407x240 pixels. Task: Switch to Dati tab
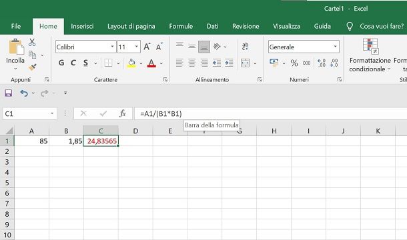pos(212,26)
